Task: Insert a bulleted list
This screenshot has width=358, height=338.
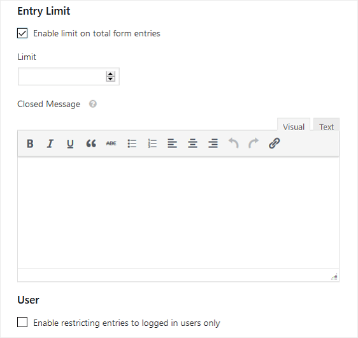Action: click(132, 143)
